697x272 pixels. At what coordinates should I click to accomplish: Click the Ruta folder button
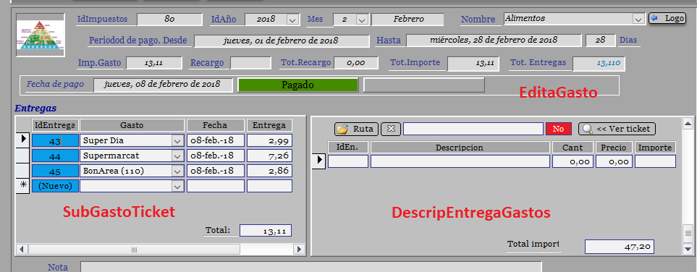[x=356, y=129]
